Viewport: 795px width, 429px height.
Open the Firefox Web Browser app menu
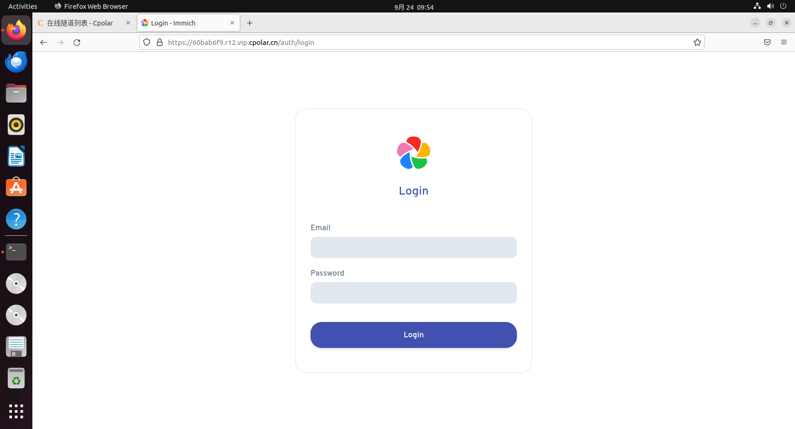[x=91, y=6]
